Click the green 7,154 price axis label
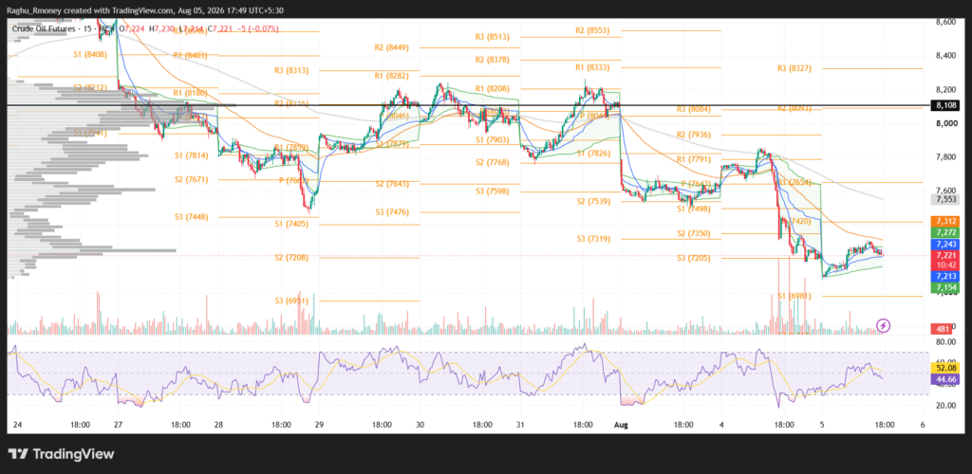This screenshot has height=474, width=972. (x=946, y=288)
